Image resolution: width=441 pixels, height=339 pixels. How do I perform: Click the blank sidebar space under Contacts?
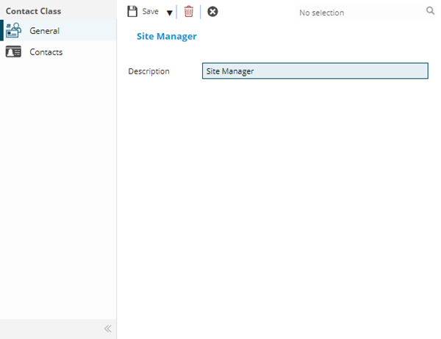[58, 184]
